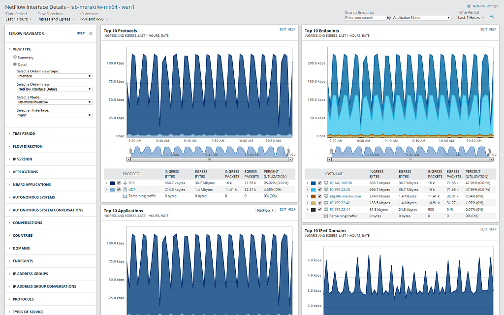Image resolution: width=504 pixels, height=315 pixels.
Task: Click the orange swatch for sdg346.meraki.com
Action: point(314,196)
